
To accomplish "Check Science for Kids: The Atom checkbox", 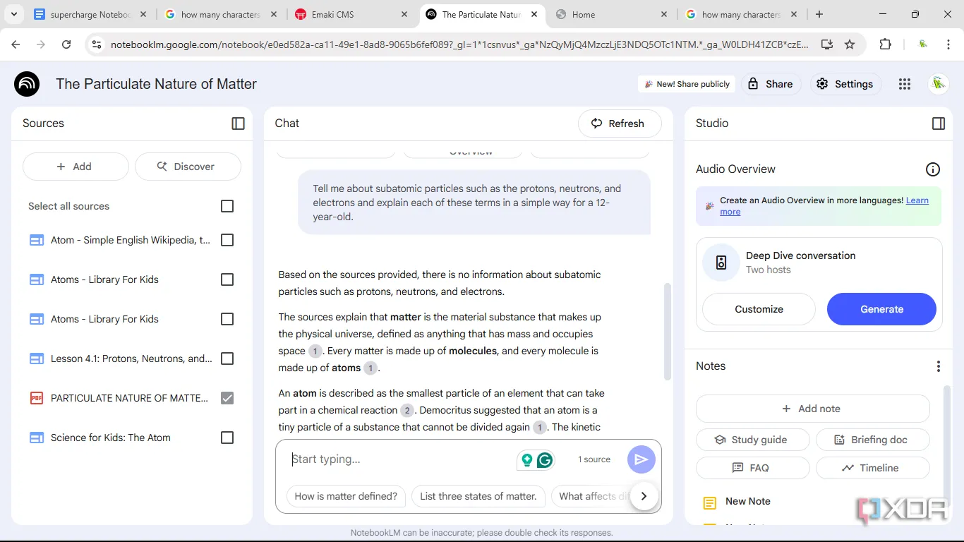I will (x=227, y=438).
